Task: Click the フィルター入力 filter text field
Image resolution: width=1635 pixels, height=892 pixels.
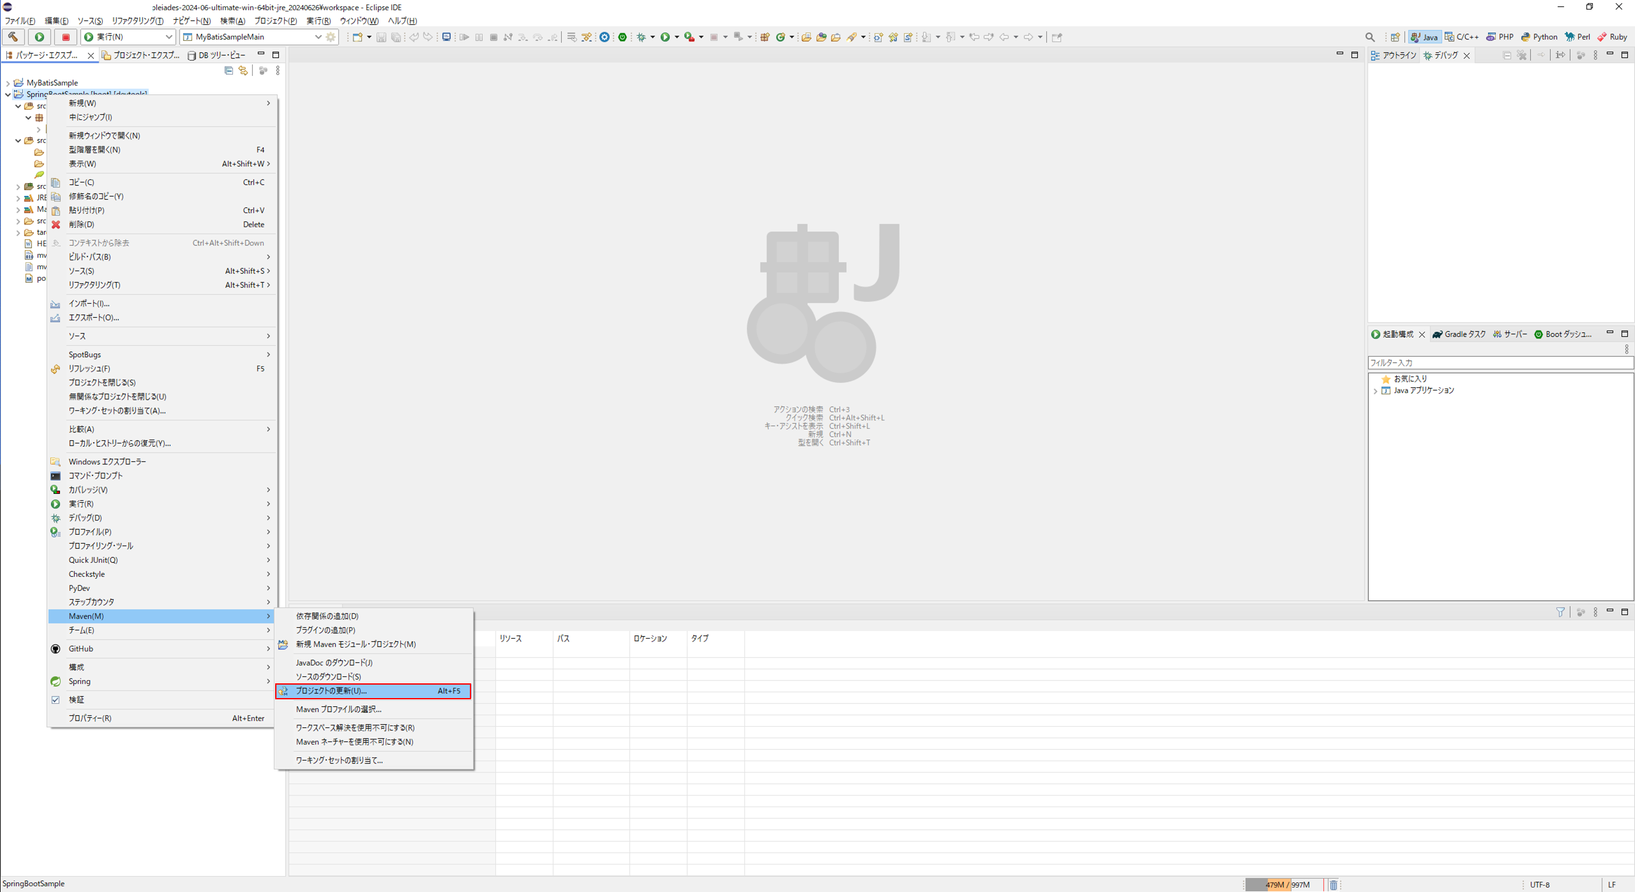Action: [1499, 362]
